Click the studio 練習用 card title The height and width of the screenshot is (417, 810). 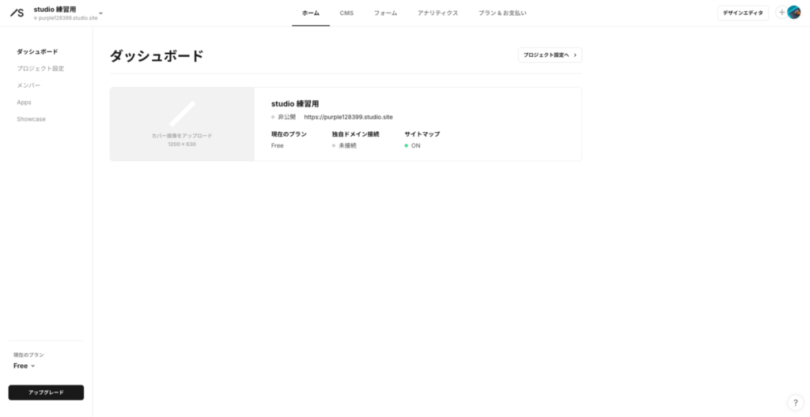coord(295,103)
